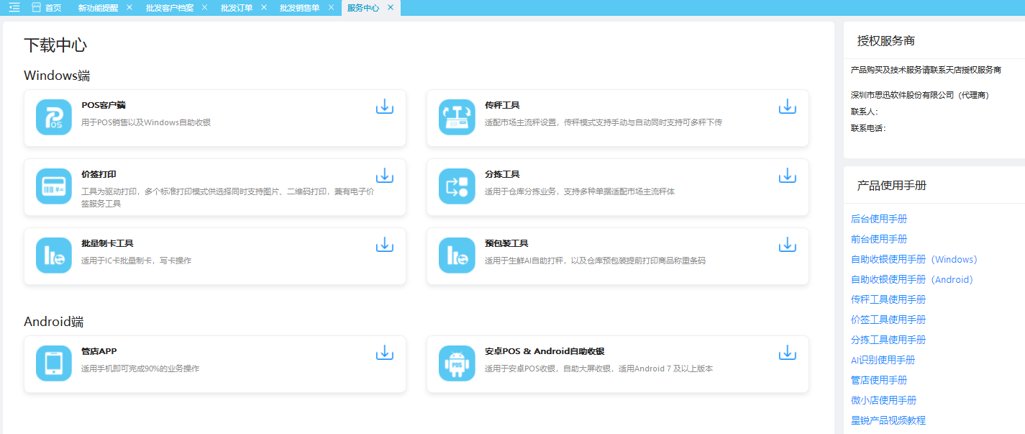The height and width of the screenshot is (434, 1025).
Task: Click the 分拣工具 download icon
Action: 788,176
